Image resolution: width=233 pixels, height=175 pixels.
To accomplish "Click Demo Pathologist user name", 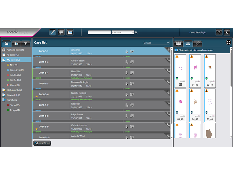I will pyautogui.click(x=198, y=32).
